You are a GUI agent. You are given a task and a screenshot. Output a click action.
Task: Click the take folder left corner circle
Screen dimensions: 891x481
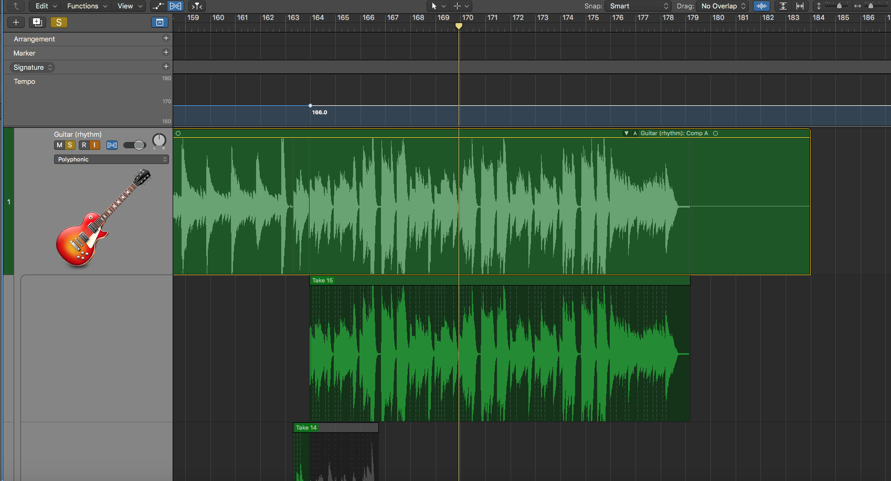pos(178,133)
